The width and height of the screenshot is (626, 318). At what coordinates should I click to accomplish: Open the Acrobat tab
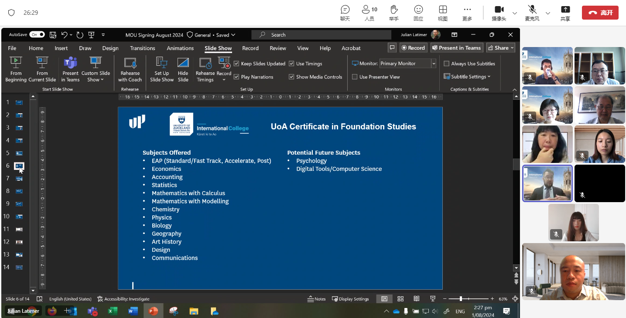coord(351,48)
